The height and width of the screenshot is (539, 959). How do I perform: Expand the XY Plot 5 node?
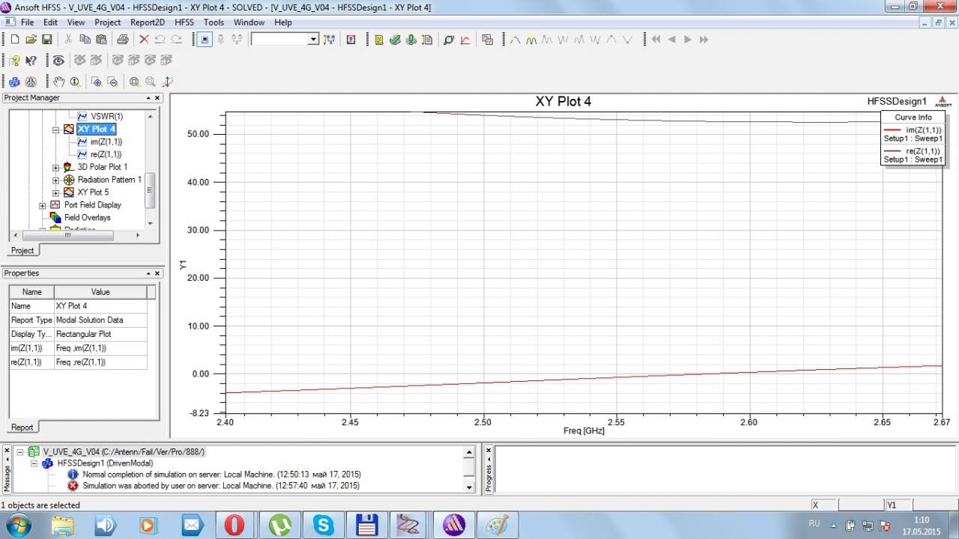(x=55, y=192)
